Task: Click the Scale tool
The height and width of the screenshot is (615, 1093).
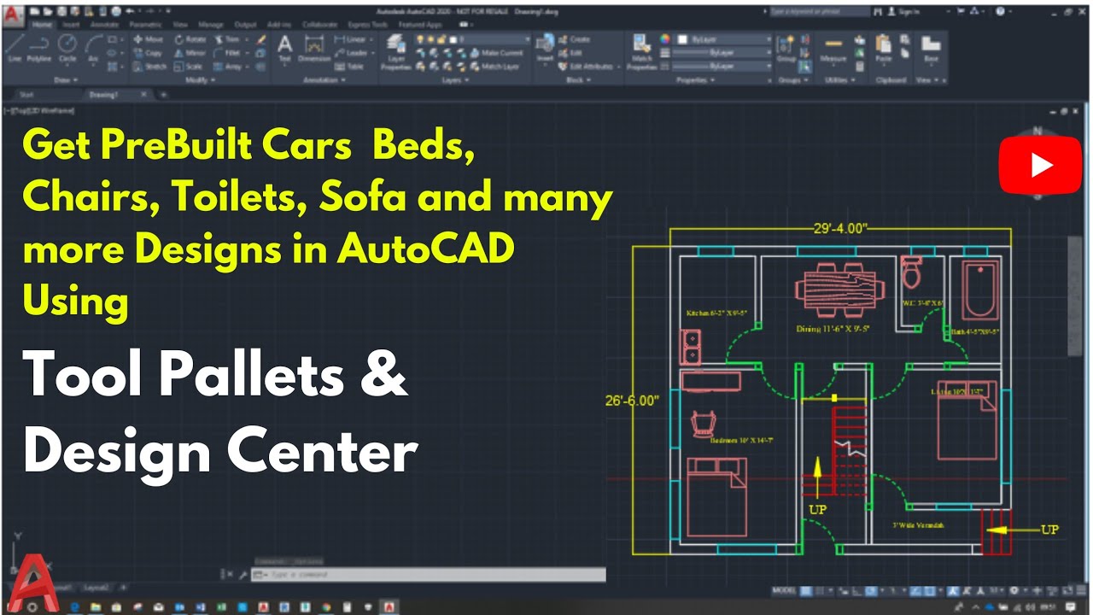Action: 189,66
